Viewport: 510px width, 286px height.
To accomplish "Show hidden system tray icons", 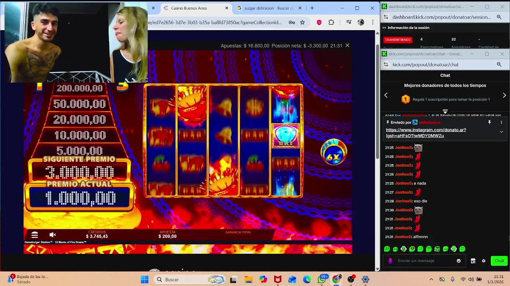I will pos(431,280).
